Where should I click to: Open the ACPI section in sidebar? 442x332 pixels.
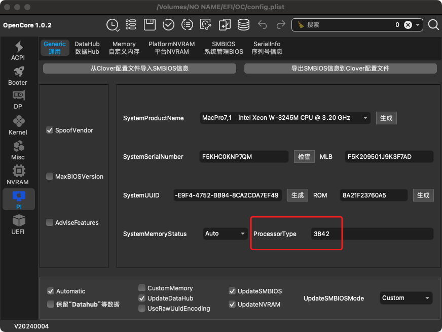click(18, 51)
